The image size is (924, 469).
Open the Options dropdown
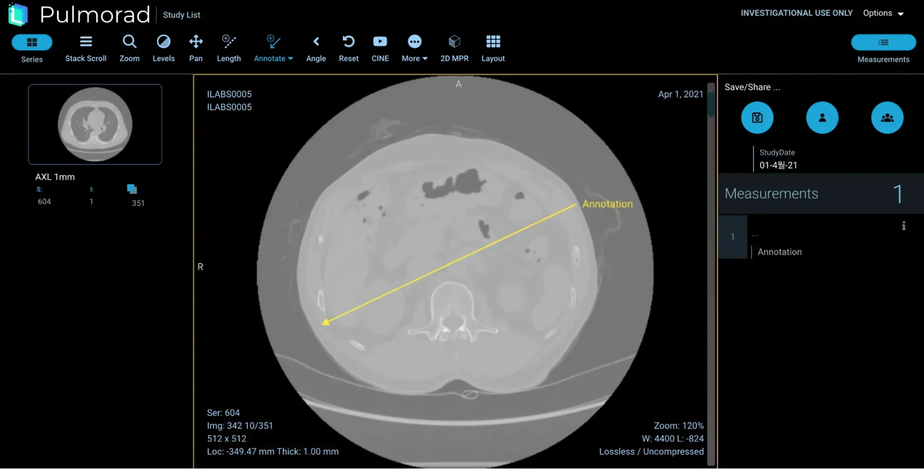pyautogui.click(x=883, y=13)
